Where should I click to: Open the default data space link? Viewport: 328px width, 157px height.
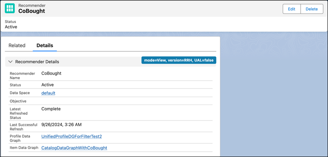point(48,93)
